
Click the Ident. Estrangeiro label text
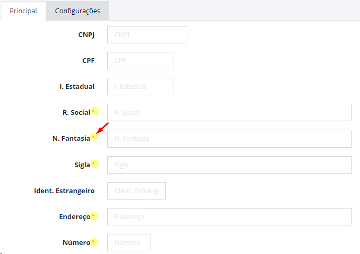pyautogui.click(x=64, y=190)
